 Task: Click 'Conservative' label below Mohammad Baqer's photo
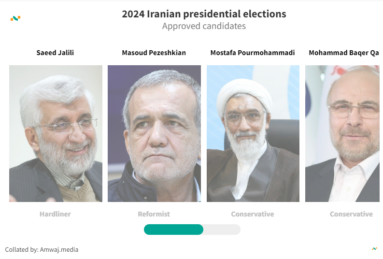[351, 214]
